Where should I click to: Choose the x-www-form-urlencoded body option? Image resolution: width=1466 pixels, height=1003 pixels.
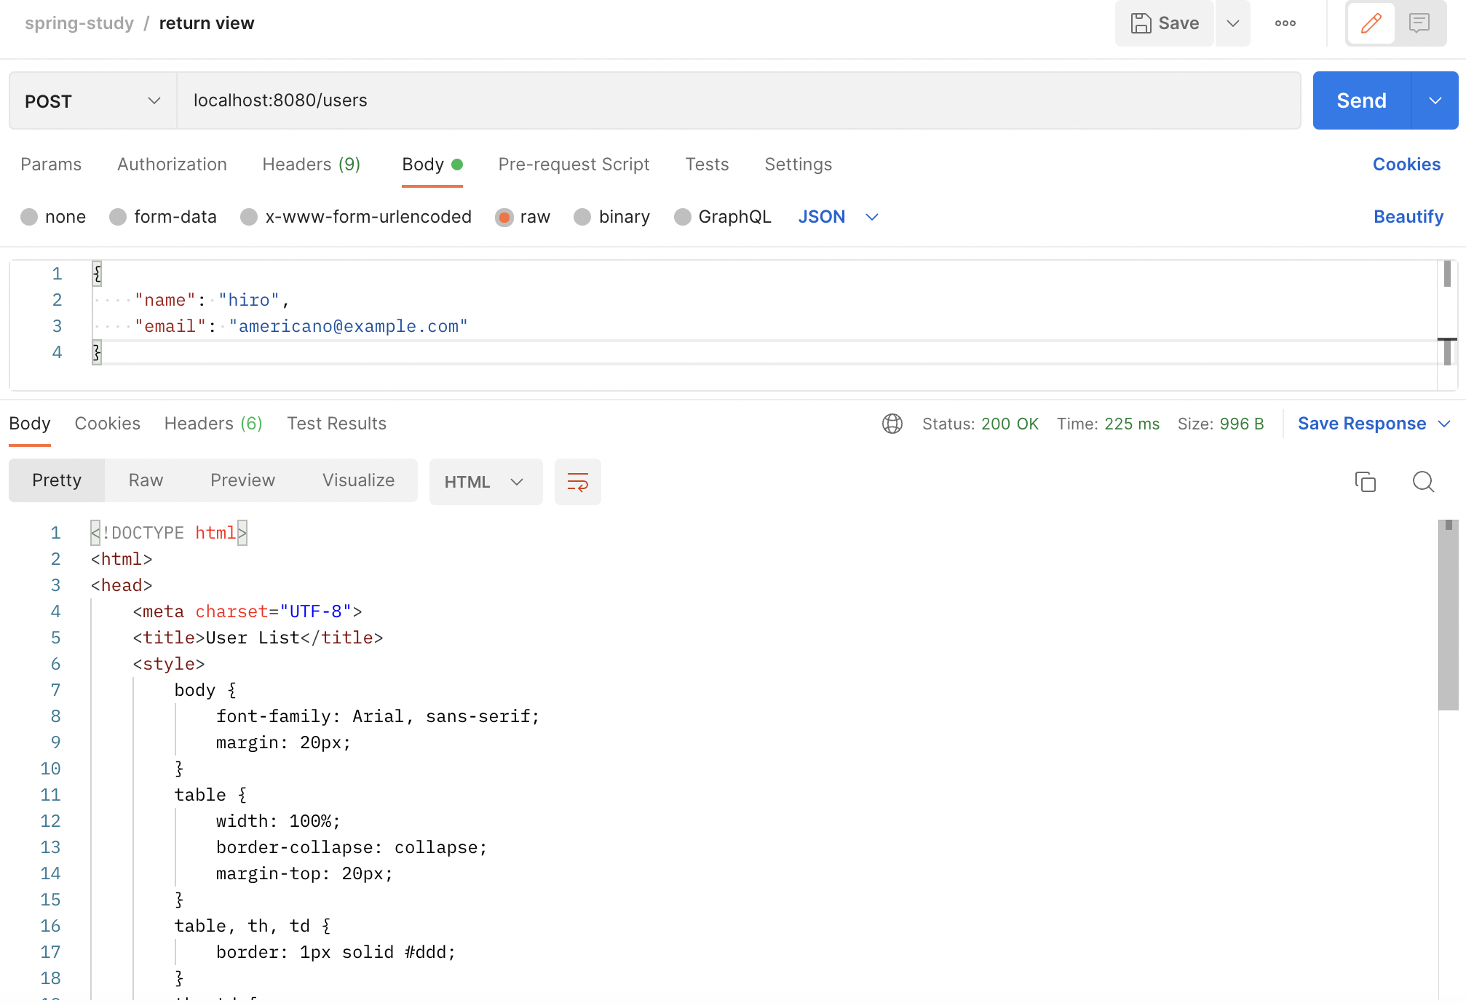(249, 217)
